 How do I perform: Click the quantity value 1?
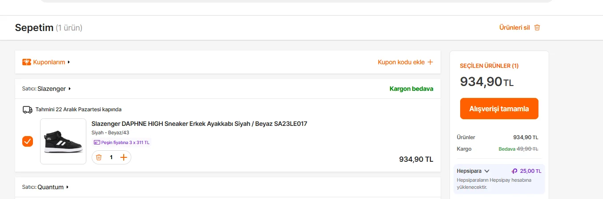[111, 157]
